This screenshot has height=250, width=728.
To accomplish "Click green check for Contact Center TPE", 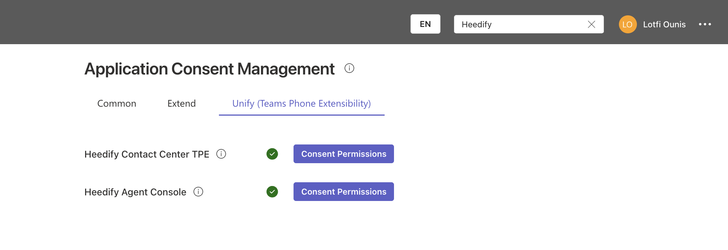I will 272,154.
